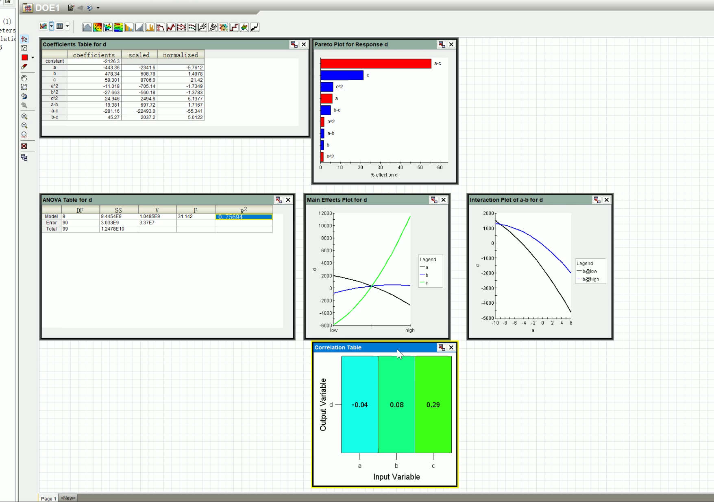The height and width of the screenshot is (502, 714).
Task: Insert the black-dots scatter plot
Action: (202, 27)
